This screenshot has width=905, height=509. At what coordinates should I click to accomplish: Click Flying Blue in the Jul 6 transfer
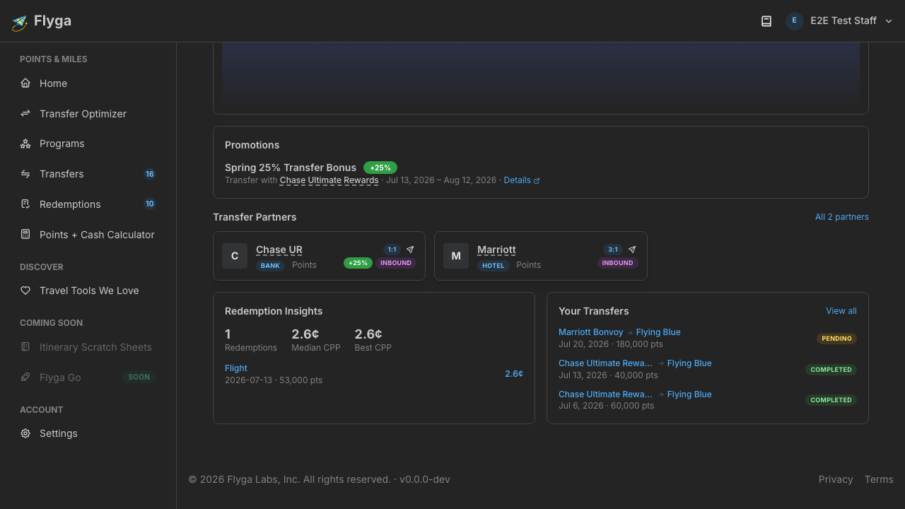[x=689, y=394]
